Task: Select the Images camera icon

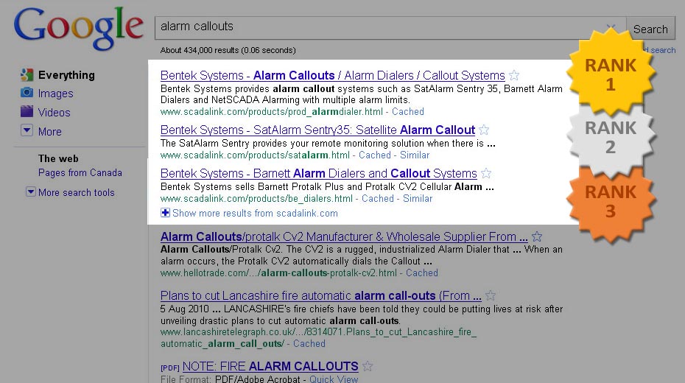Action: tap(27, 93)
